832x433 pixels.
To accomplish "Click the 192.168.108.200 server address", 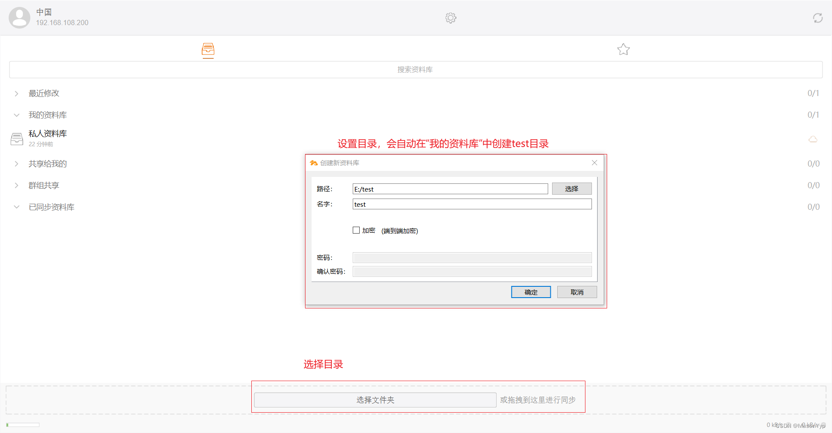I will point(62,22).
